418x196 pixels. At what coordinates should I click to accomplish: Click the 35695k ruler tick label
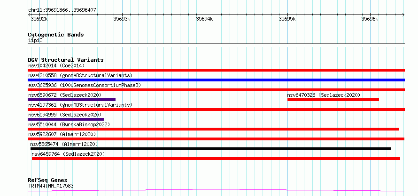[287, 19]
